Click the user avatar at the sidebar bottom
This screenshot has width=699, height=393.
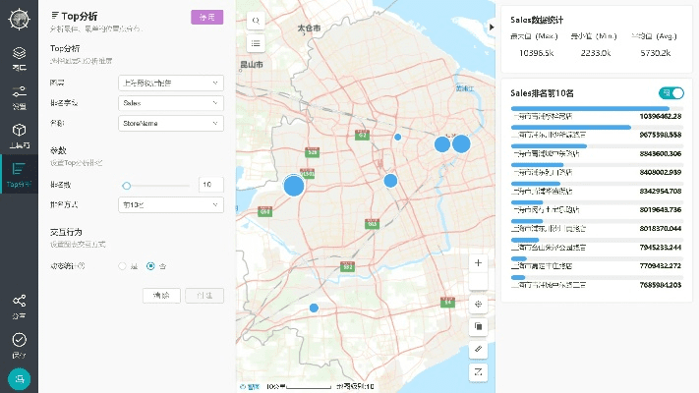(19, 379)
